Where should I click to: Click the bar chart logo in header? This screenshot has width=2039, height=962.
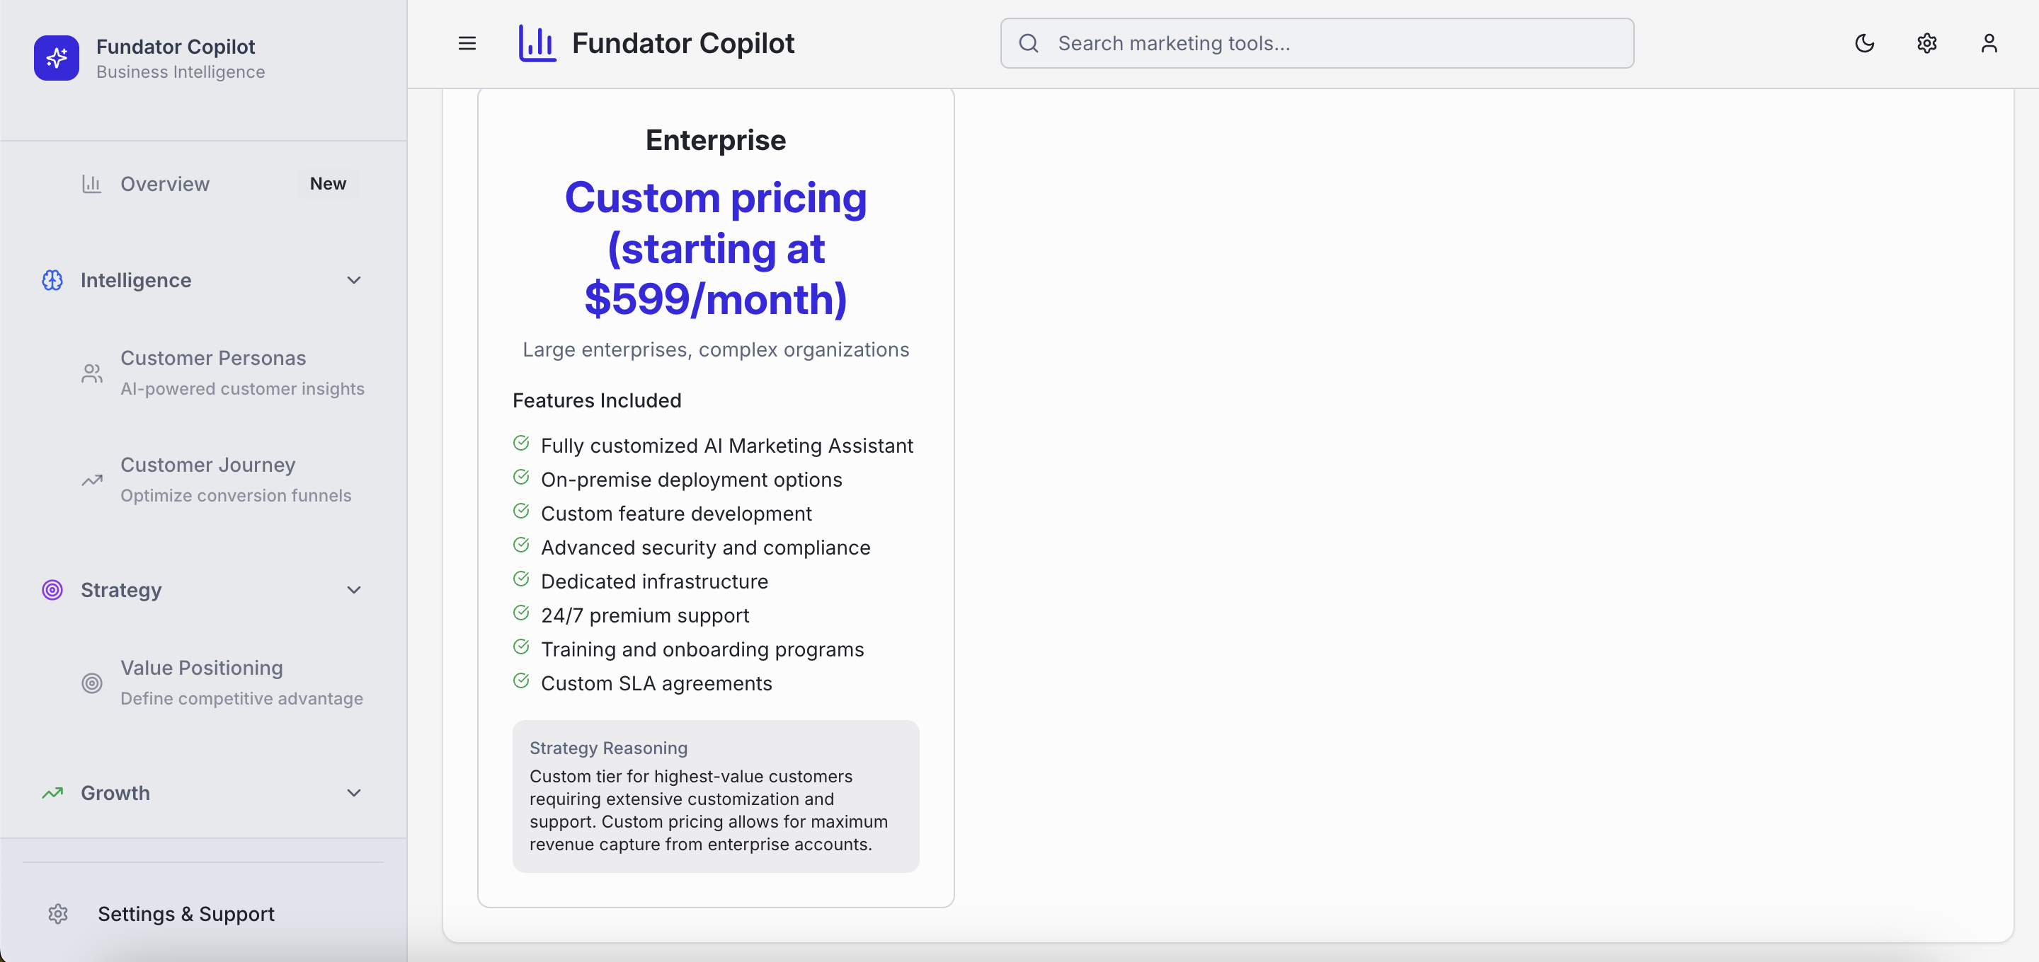tap(537, 44)
